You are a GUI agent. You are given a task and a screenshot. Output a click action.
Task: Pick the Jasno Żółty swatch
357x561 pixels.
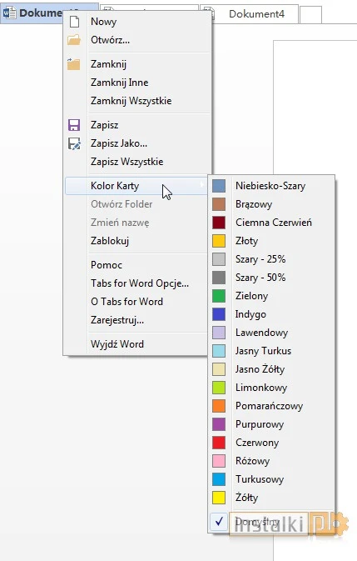(x=219, y=369)
